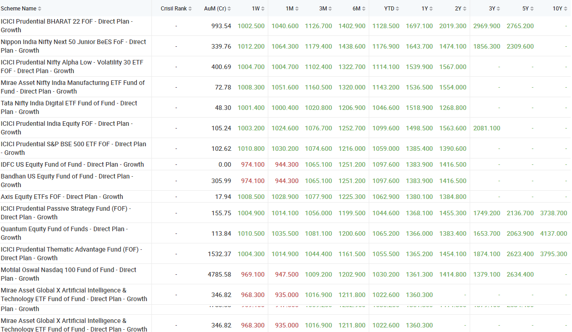This screenshot has height=332, width=572.
Task: Open ICICI Prudential Nifty Alpha Low - Volatility 30 ETF FOF
Action: [x=72, y=67]
